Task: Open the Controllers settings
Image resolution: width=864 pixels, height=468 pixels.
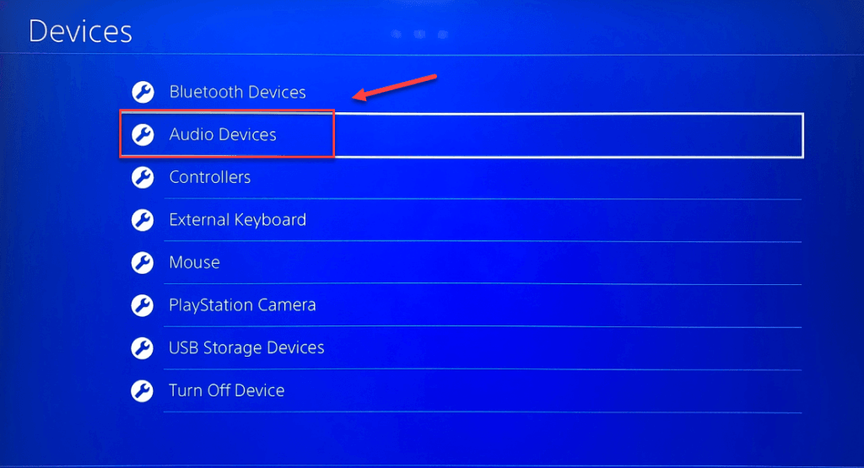Action: [x=210, y=177]
